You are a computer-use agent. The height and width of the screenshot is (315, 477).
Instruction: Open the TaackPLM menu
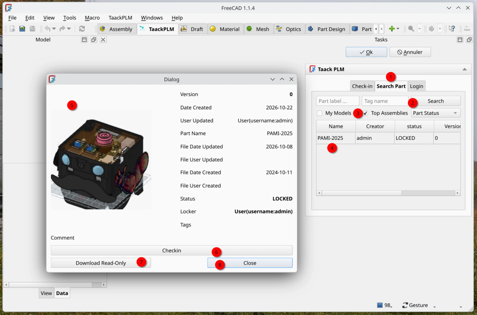[x=120, y=18]
